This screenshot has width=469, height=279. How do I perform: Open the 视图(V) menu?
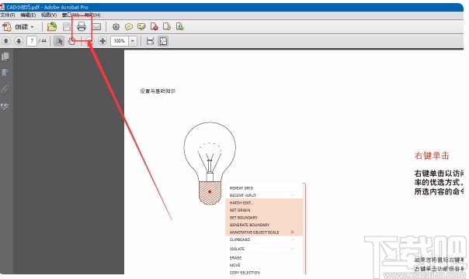tap(49, 15)
